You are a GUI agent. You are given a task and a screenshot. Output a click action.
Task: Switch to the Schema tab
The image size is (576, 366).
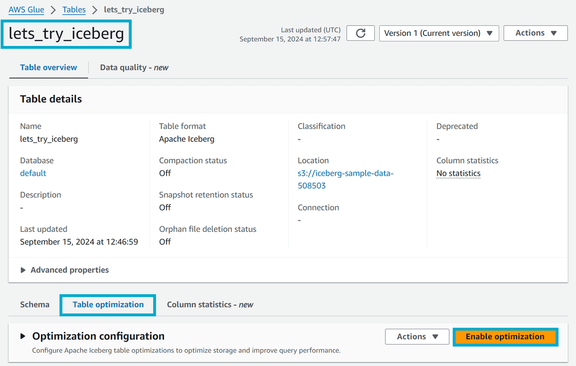click(34, 304)
